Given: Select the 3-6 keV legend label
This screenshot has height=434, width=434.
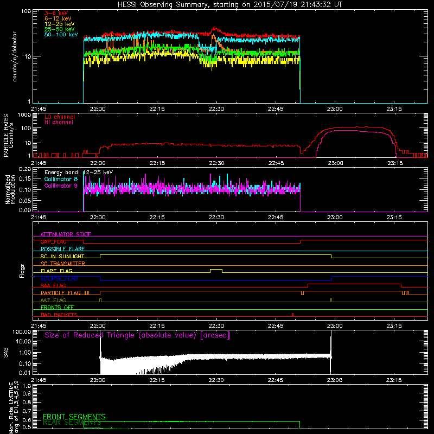Looking at the screenshot, I should click(56, 13).
